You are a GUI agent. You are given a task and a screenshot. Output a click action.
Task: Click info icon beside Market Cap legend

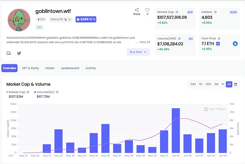click(x=28, y=92)
